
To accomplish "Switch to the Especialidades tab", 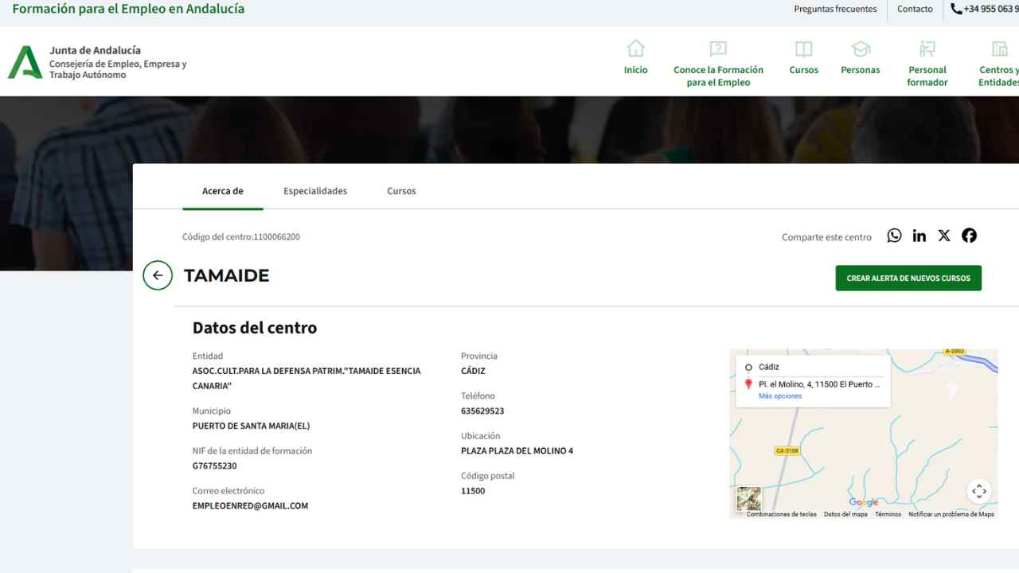I will point(315,191).
